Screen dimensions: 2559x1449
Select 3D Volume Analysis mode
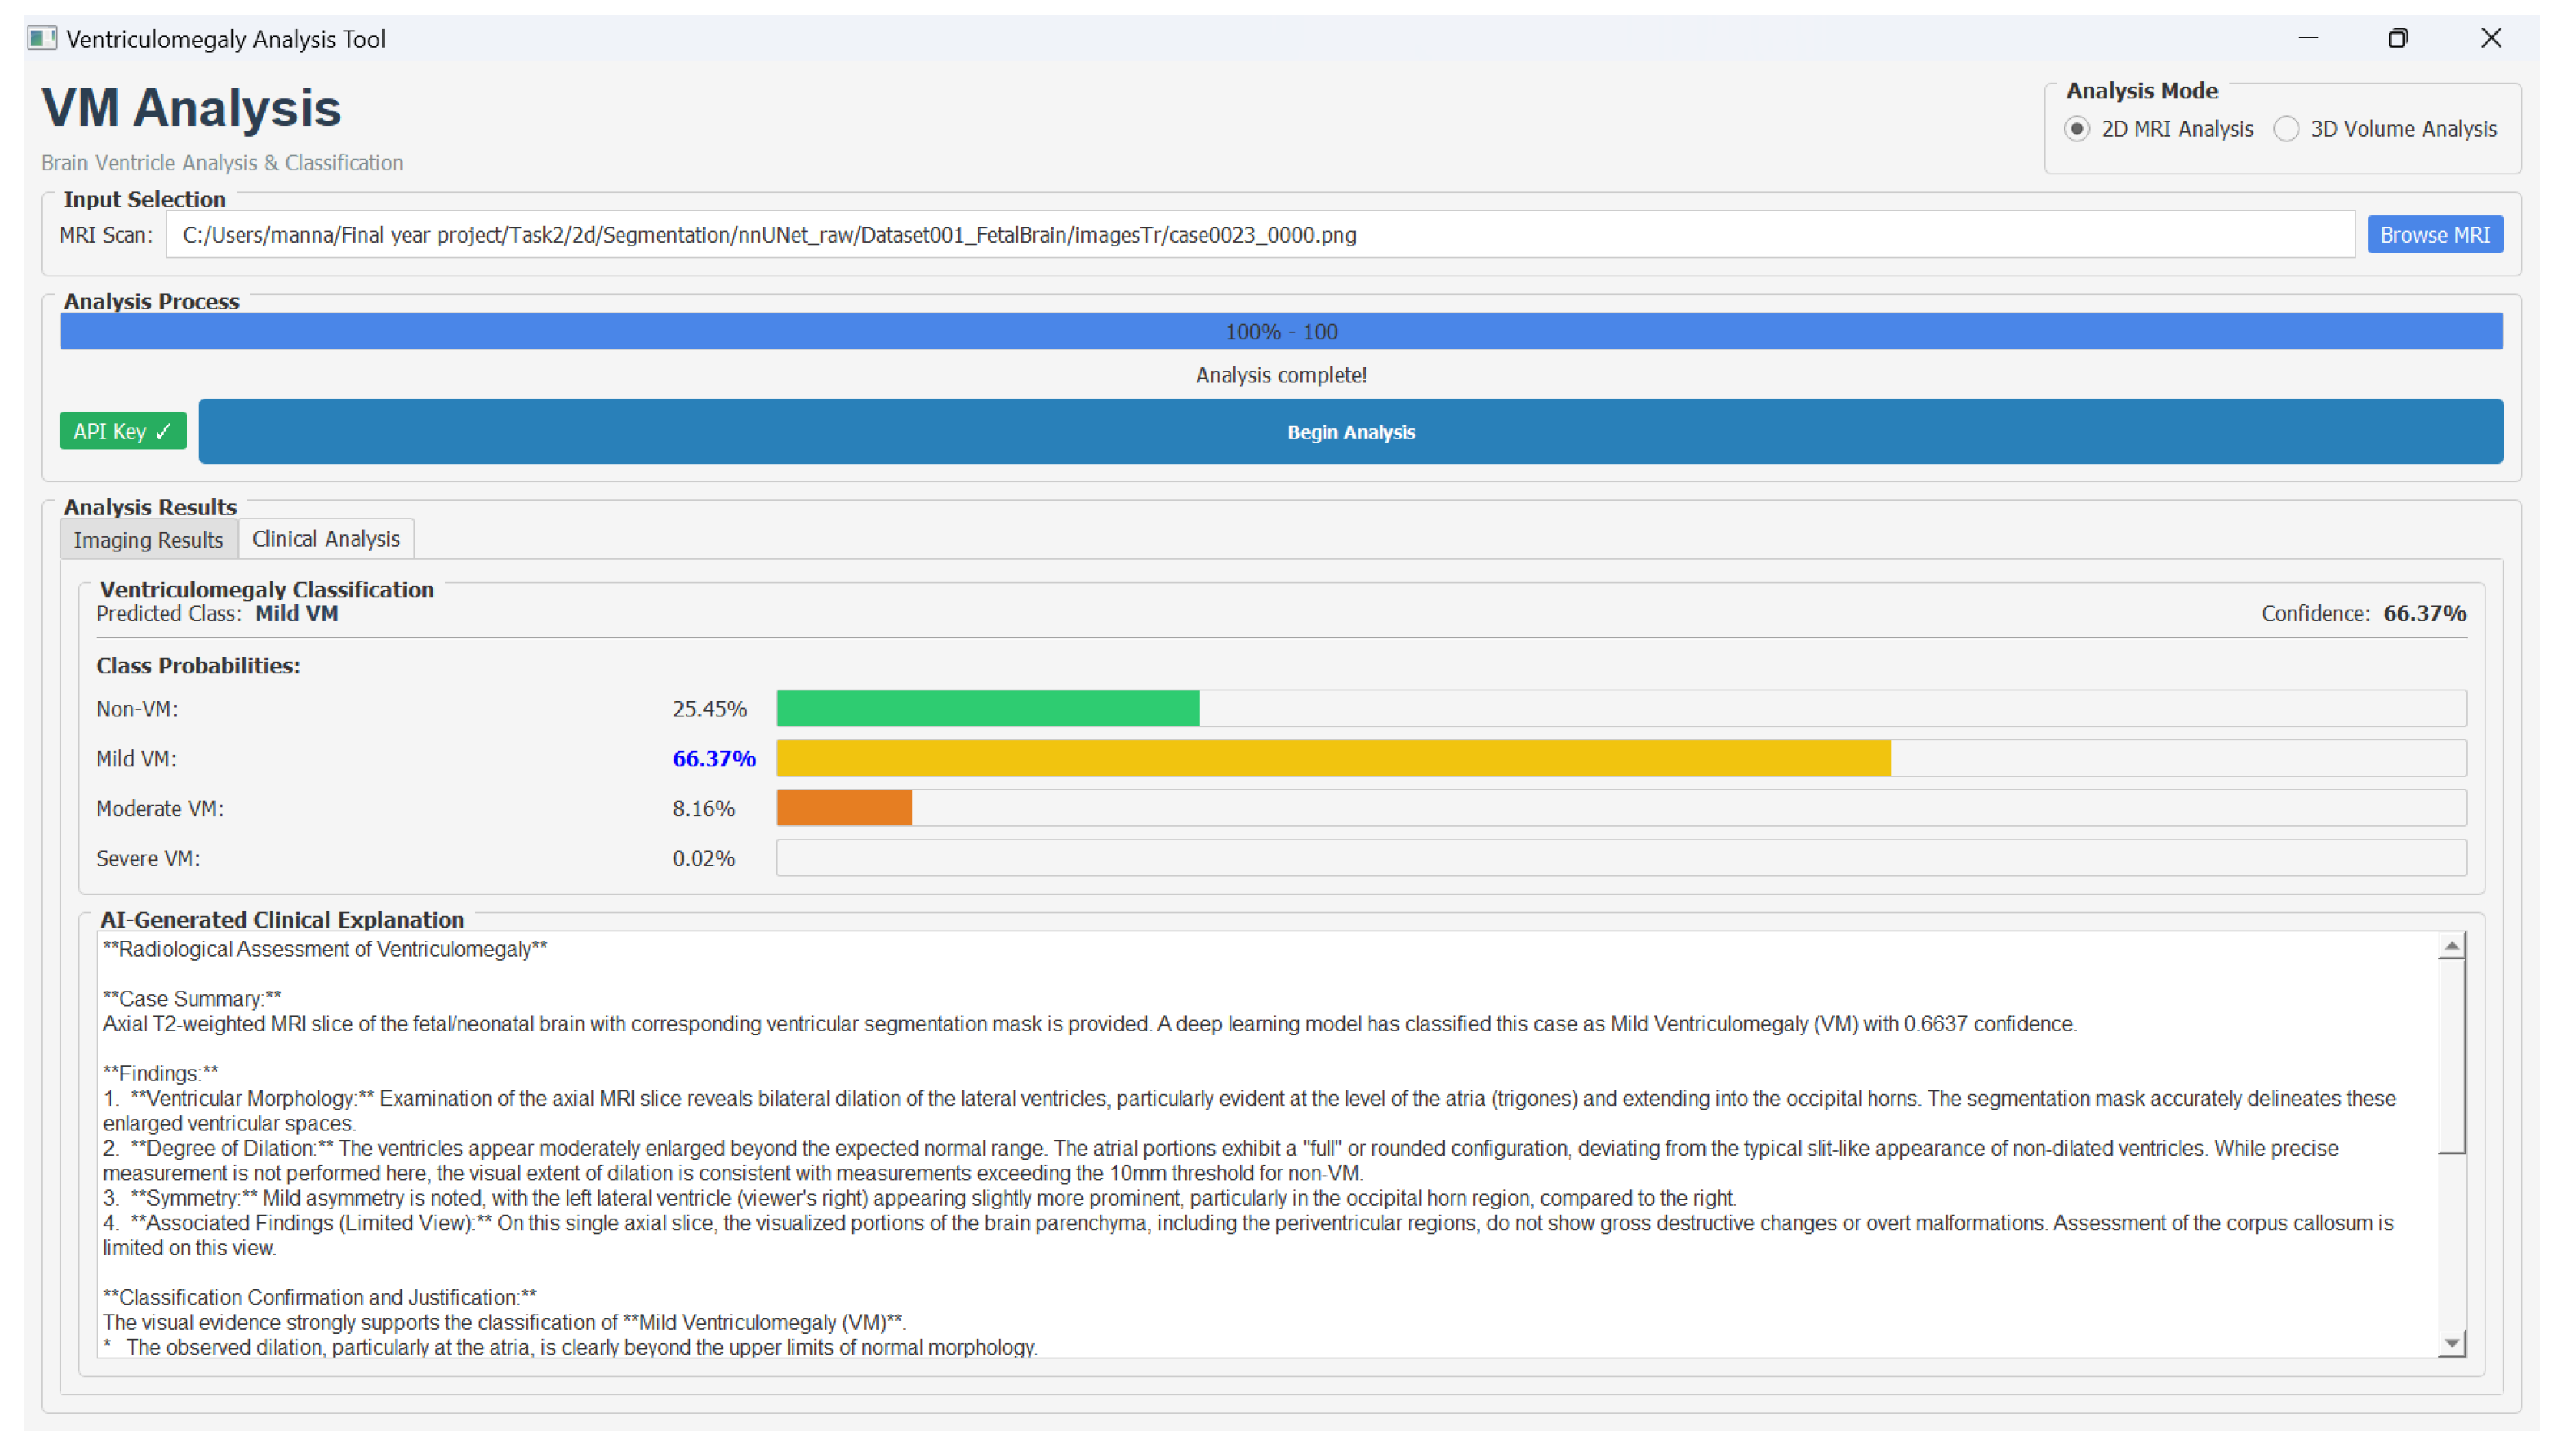[2286, 129]
